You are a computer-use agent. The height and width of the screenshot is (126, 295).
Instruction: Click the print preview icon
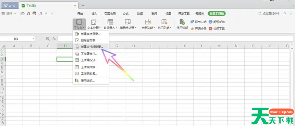(x=40, y=14)
